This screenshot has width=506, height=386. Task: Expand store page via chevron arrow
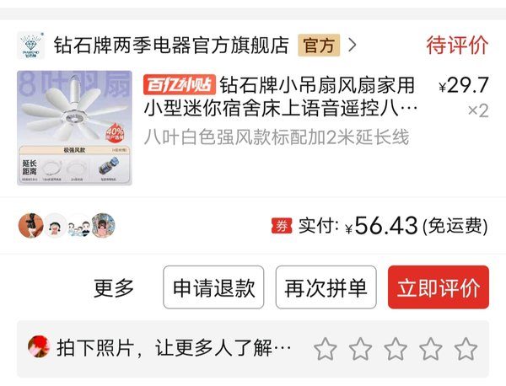pyautogui.click(x=353, y=46)
